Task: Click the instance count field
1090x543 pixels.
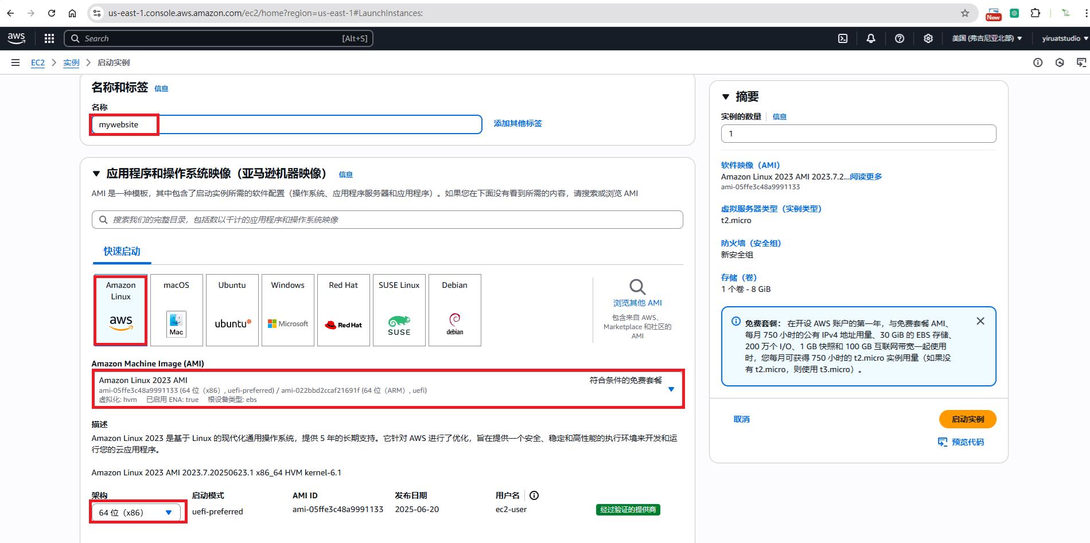Action: click(859, 134)
